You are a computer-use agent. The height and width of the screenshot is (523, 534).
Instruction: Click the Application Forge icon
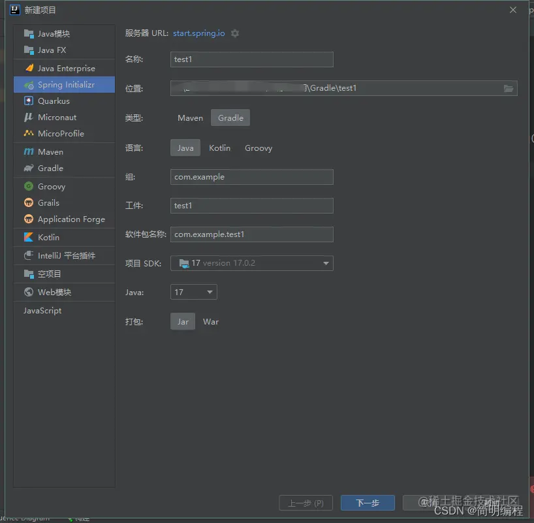coord(29,219)
